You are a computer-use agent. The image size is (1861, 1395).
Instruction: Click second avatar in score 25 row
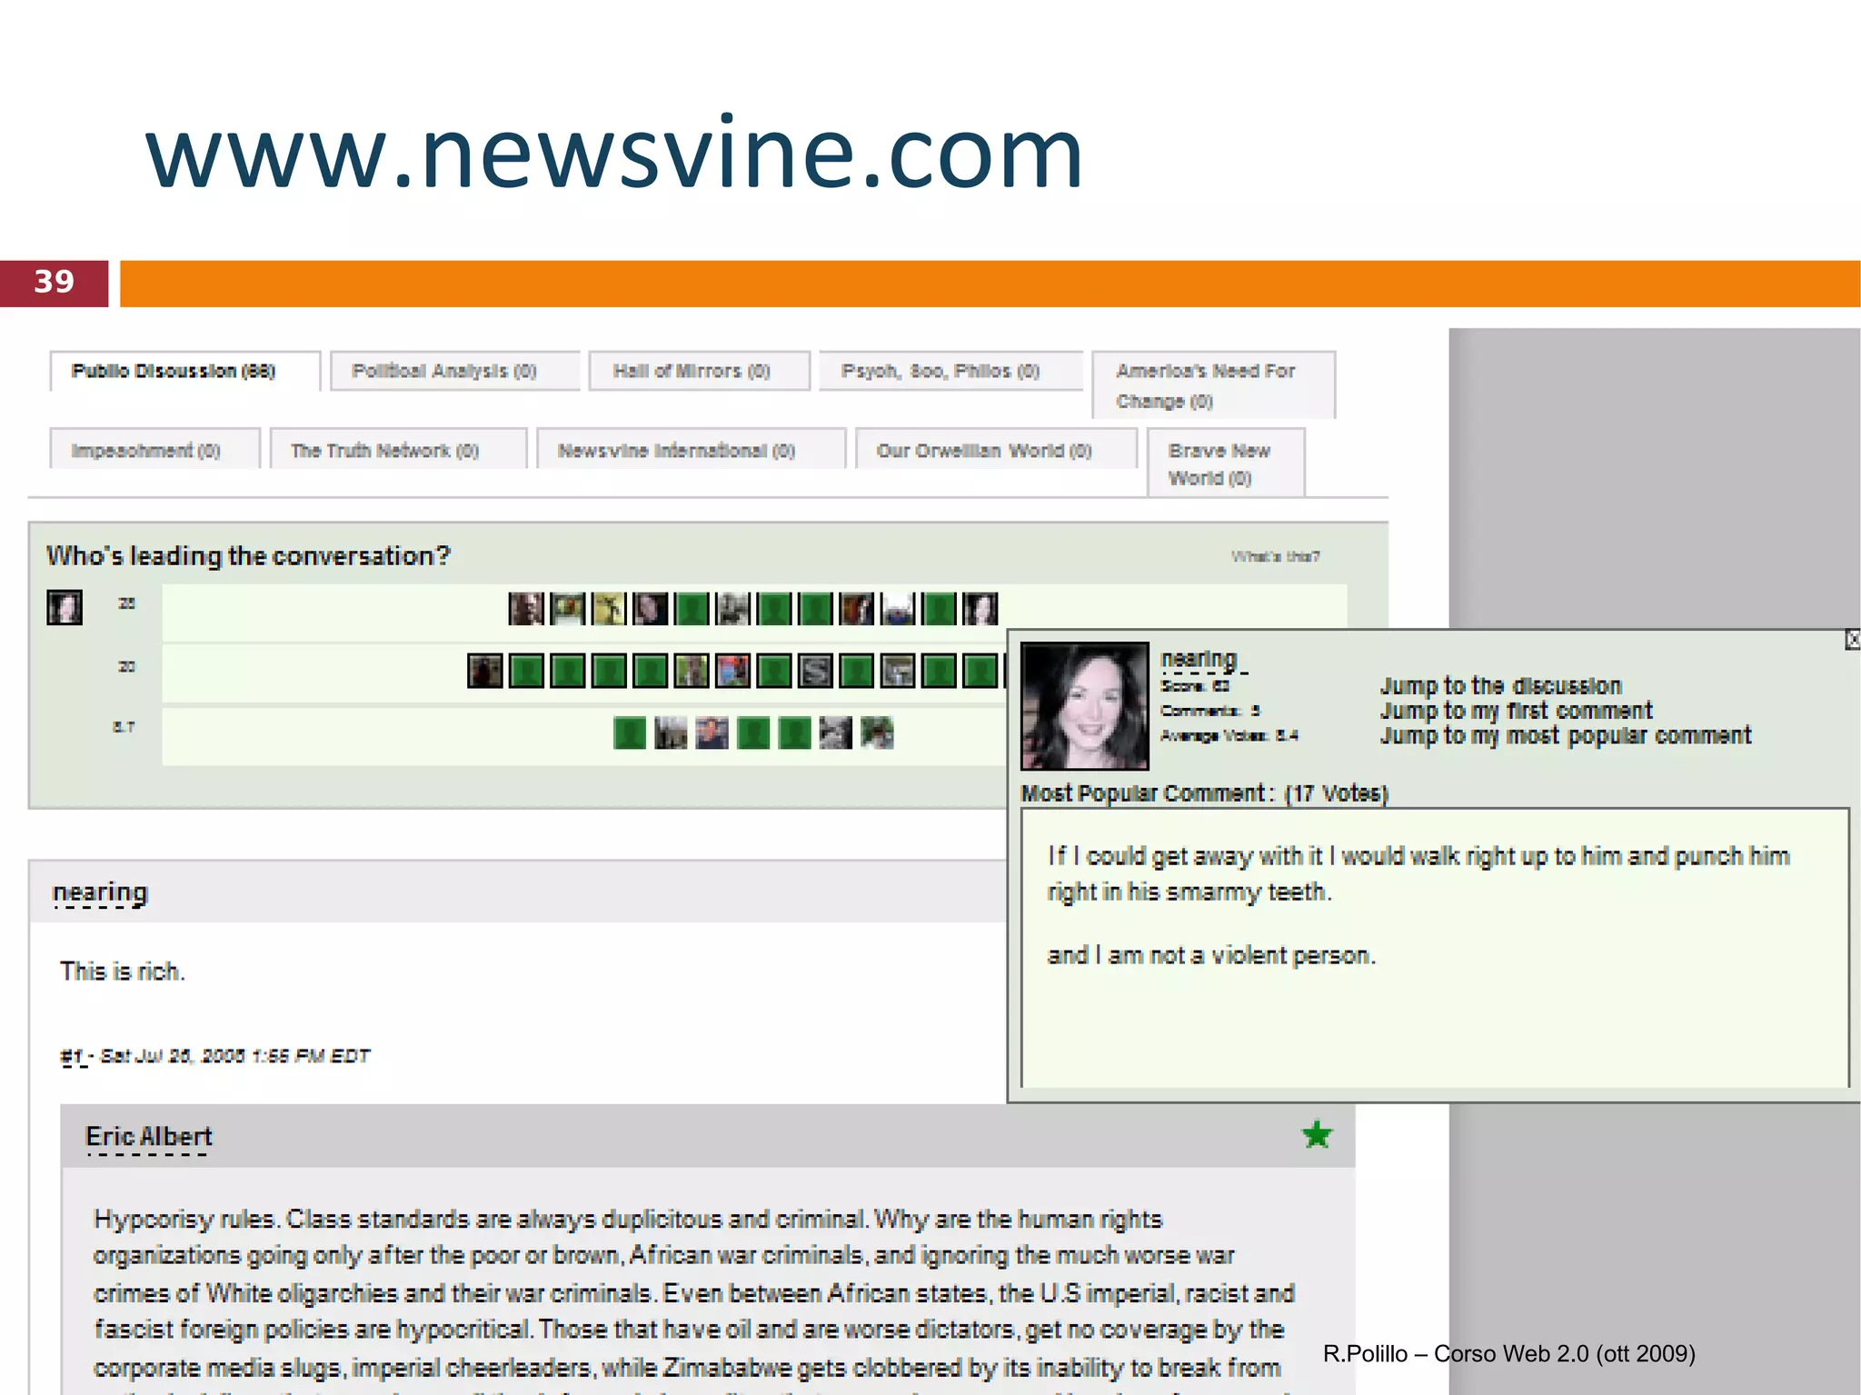point(568,609)
